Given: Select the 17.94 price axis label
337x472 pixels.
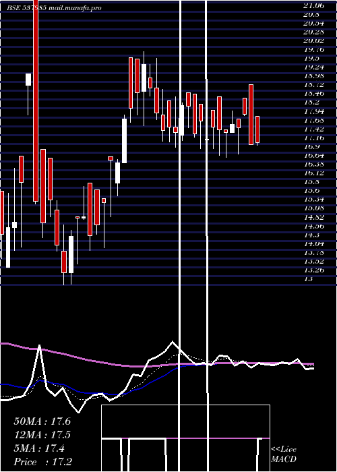Looking at the screenshot, I should coord(313,111).
